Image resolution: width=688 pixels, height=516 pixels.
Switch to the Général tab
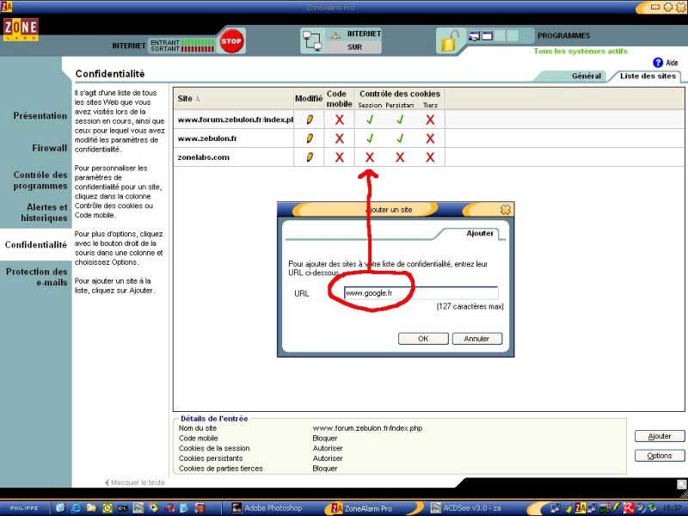(587, 77)
